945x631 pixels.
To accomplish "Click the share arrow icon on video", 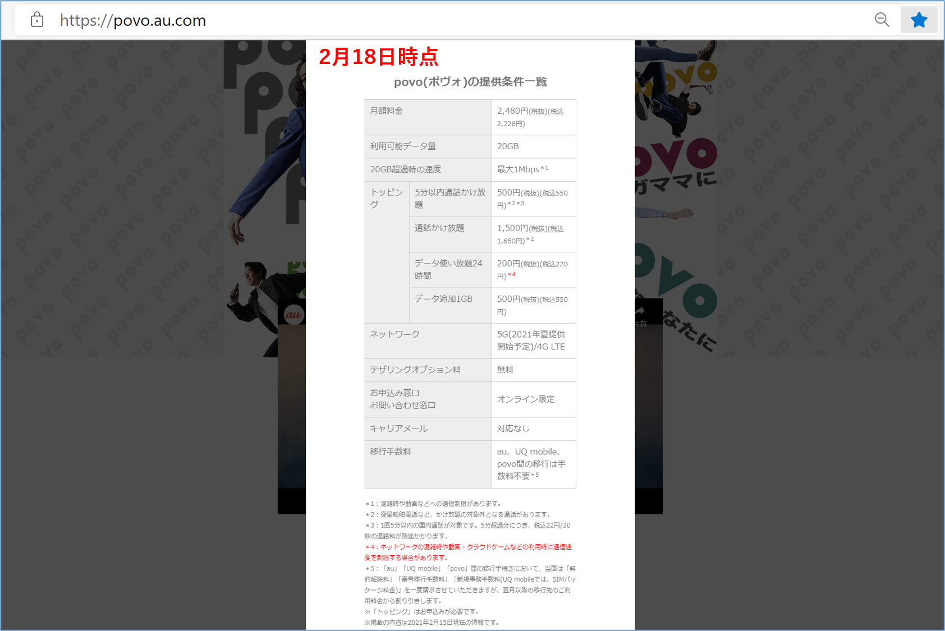I will tap(640, 310).
